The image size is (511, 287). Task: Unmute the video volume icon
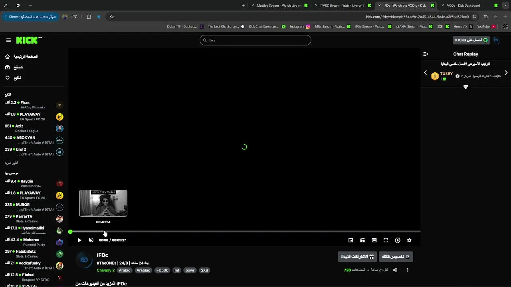point(91,240)
